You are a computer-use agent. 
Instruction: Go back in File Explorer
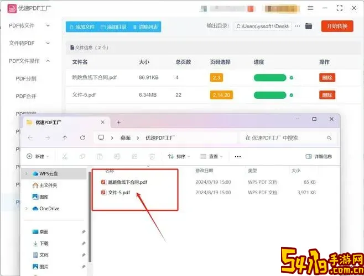click(30, 138)
